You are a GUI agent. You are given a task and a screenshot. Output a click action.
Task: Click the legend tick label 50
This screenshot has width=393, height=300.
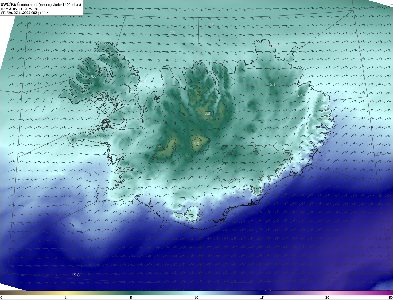[x=391, y=298]
